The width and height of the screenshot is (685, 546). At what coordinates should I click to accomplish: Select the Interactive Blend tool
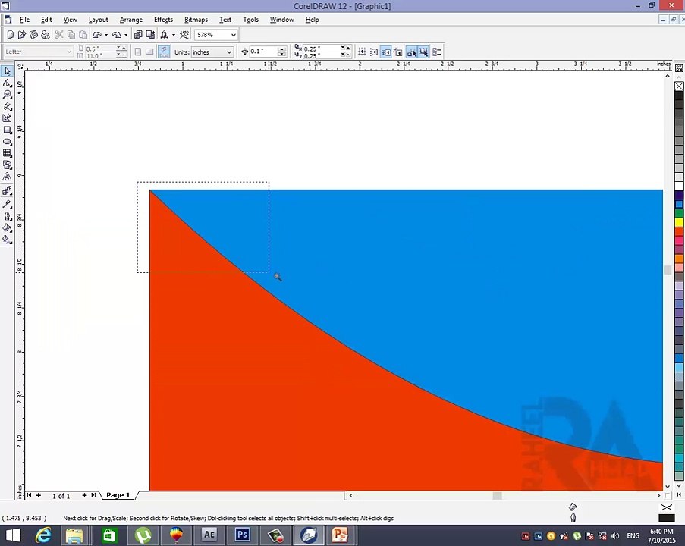point(8,191)
